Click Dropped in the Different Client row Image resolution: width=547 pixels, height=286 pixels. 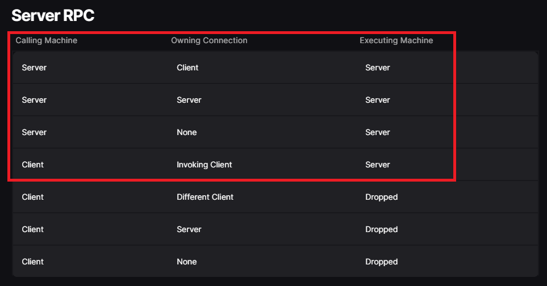[x=381, y=197]
